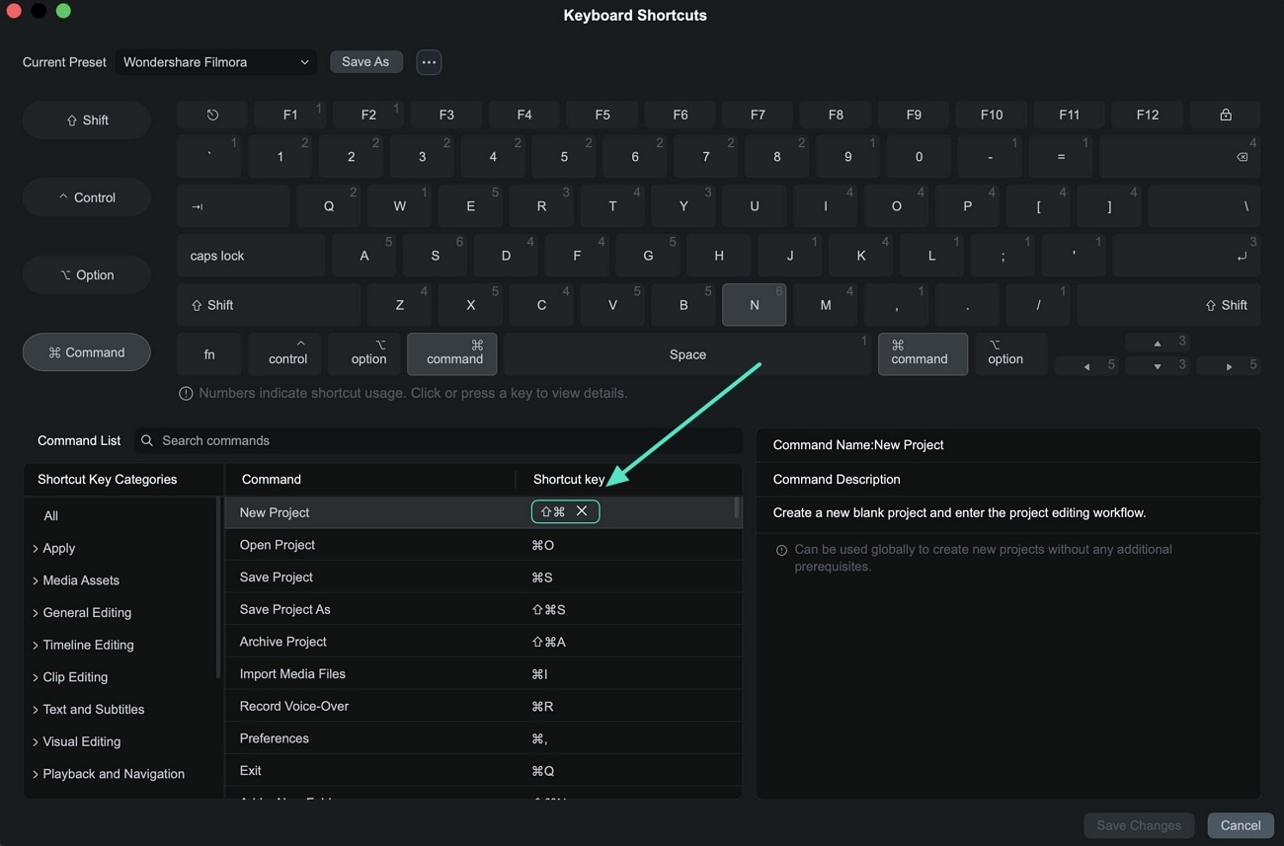Click the info icon beside the numbers hint
Viewport: 1284px width, 846px height.
(x=186, y=393)
